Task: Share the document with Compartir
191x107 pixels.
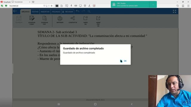Action: pyautogui.click(x=73, y=20)
